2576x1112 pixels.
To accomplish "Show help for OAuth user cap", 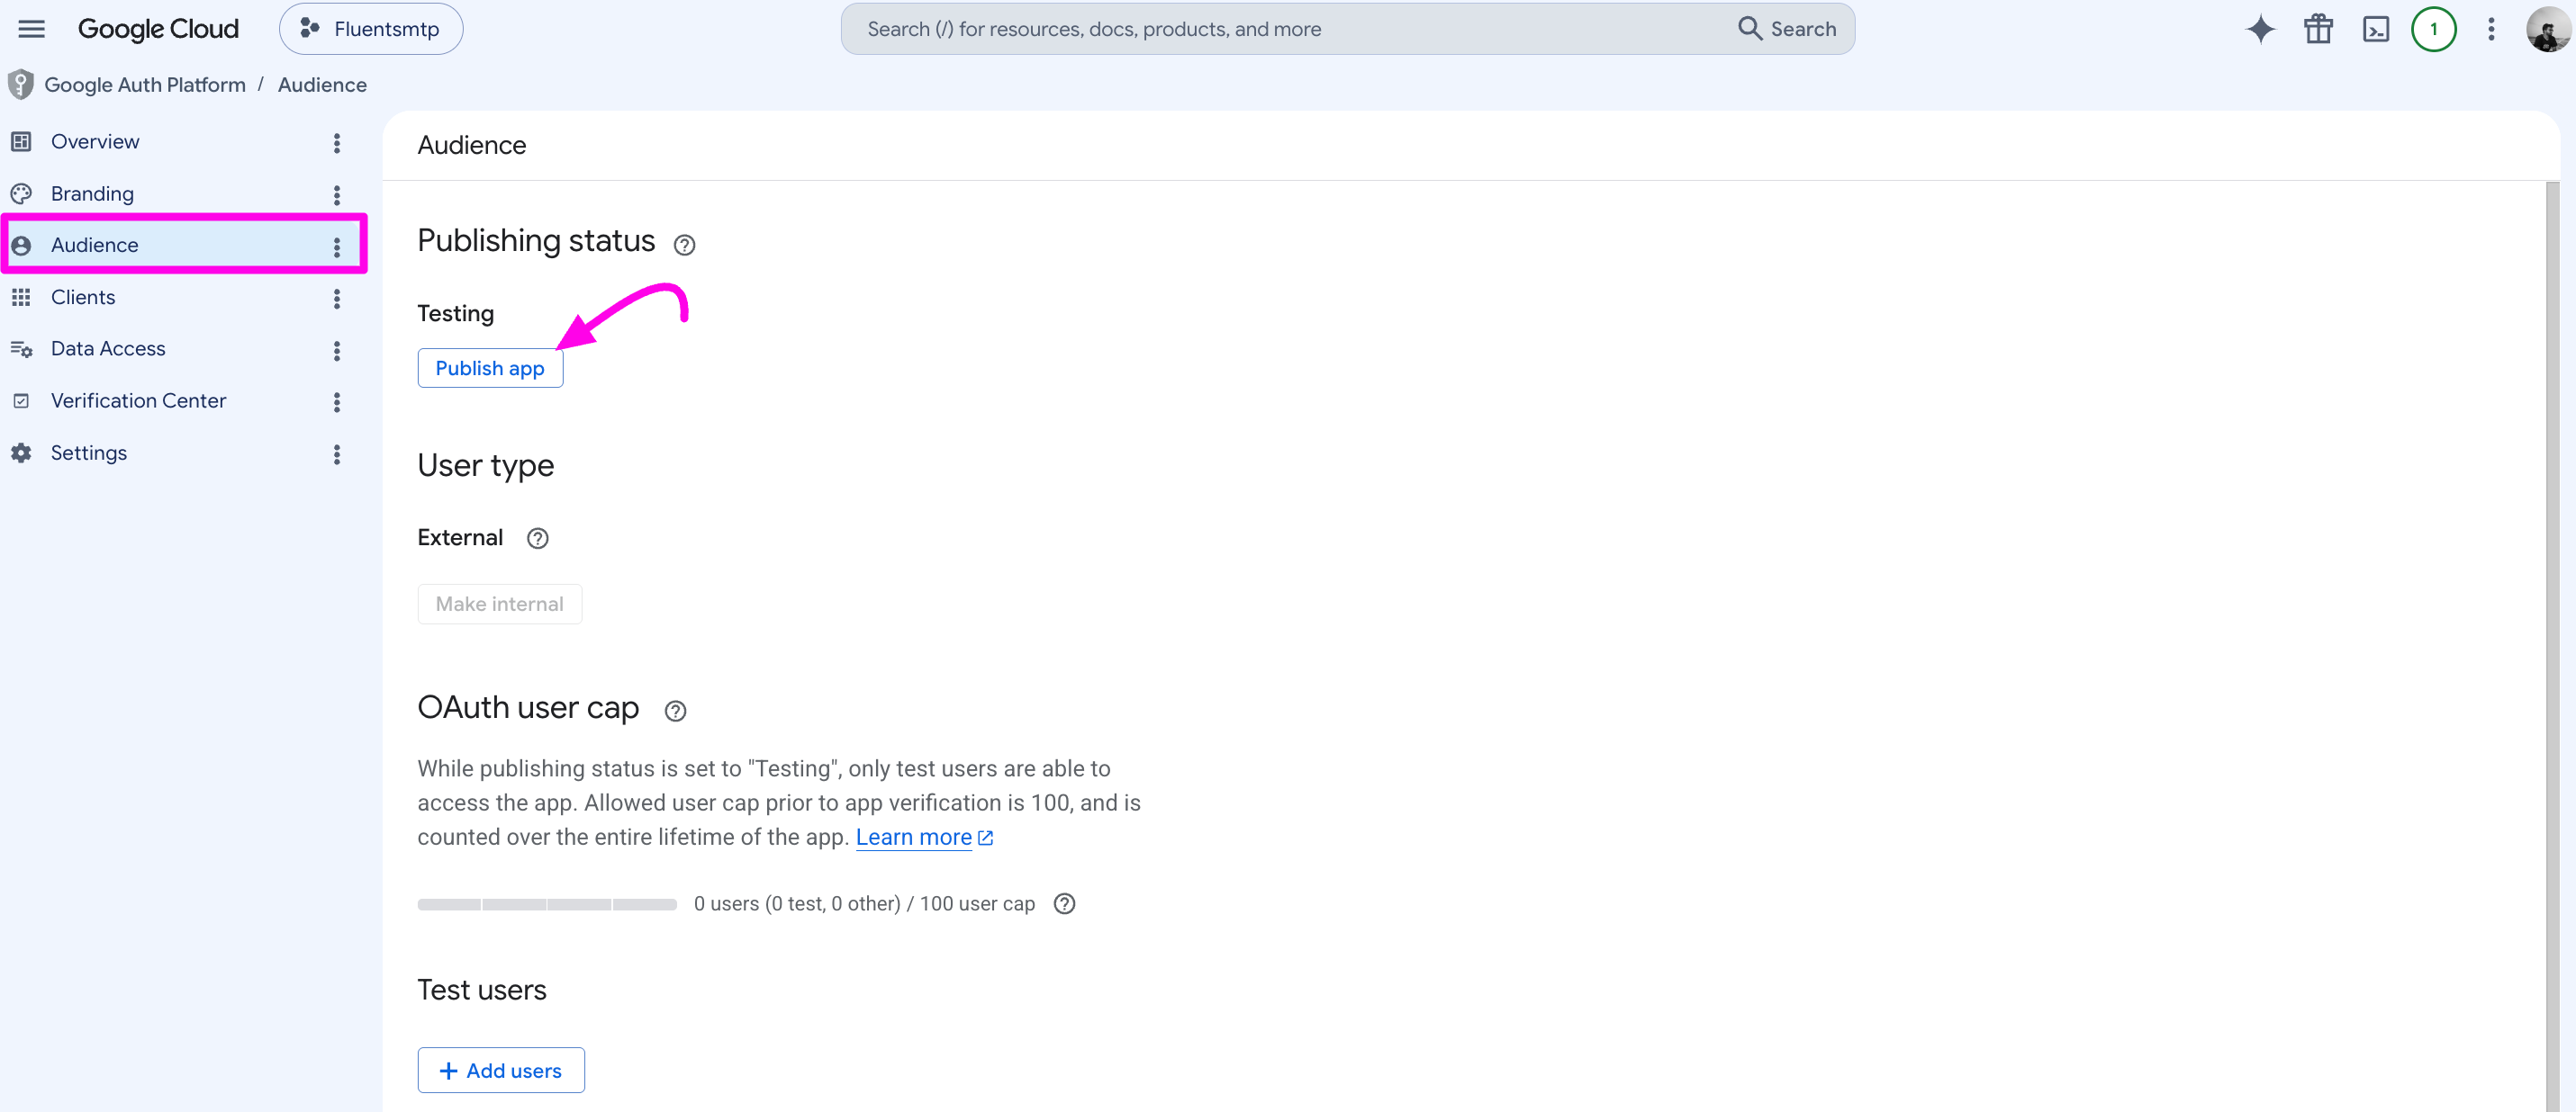I will pyautogui.click(x=676, y=711).
